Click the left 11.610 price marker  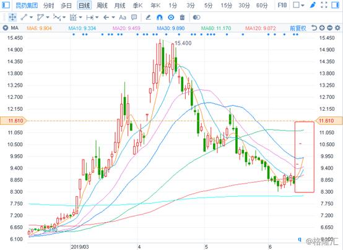pyautogui.click(x=14, y=121)
